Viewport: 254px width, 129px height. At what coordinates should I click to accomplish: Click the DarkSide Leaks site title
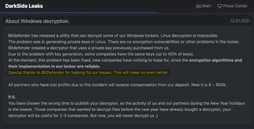point(24,6)
